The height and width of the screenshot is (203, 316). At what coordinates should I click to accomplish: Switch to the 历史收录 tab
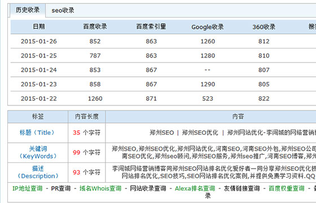click(x=28, y=10)
